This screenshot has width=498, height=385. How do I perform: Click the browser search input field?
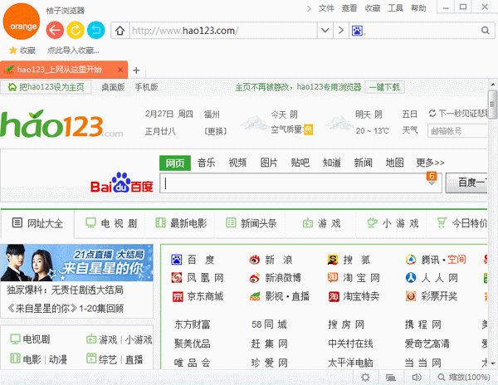point(422,31)
